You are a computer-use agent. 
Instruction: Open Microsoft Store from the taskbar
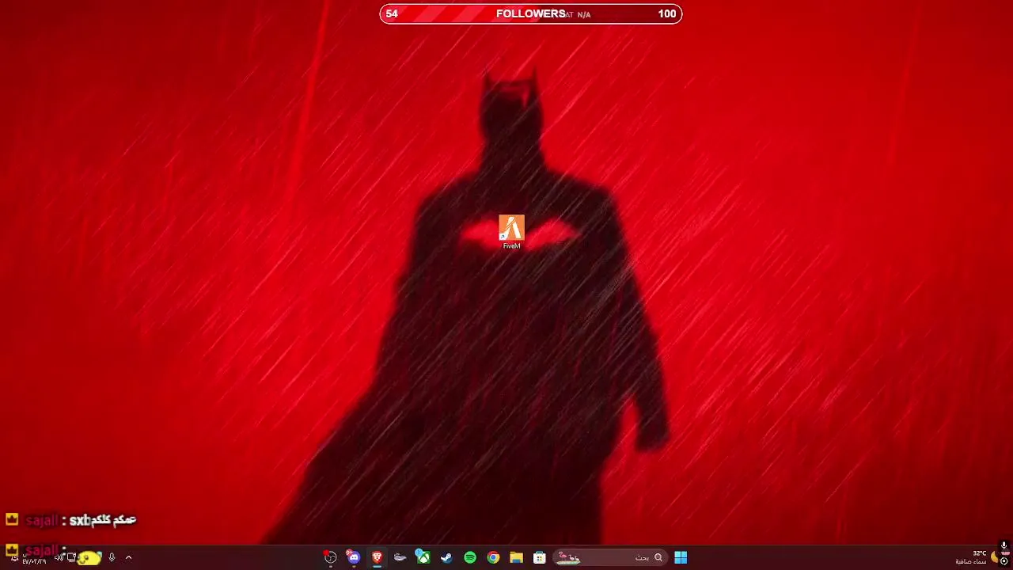point(540,557)
